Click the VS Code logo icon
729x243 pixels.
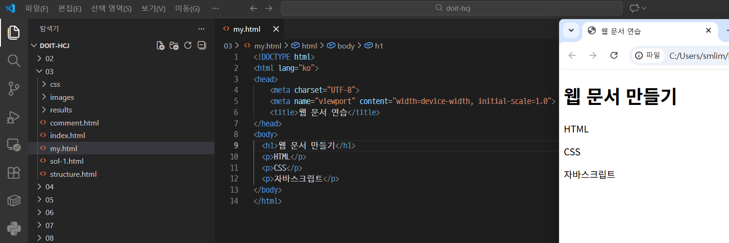coord(10,8)
